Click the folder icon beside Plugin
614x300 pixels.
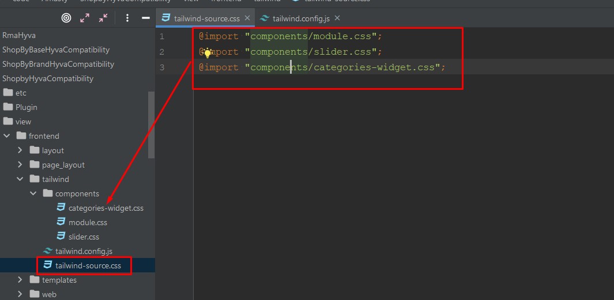point(8,107)
